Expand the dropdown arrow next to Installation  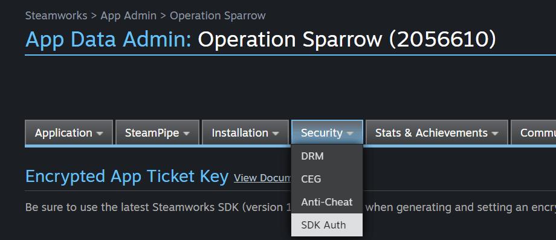(276, 134)
